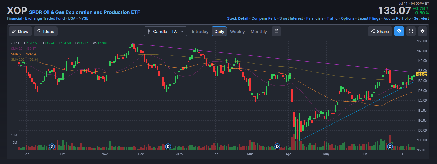Open the Stock Detail view
The height and width of the screenshot is (164, 437).
pos(238,18)
